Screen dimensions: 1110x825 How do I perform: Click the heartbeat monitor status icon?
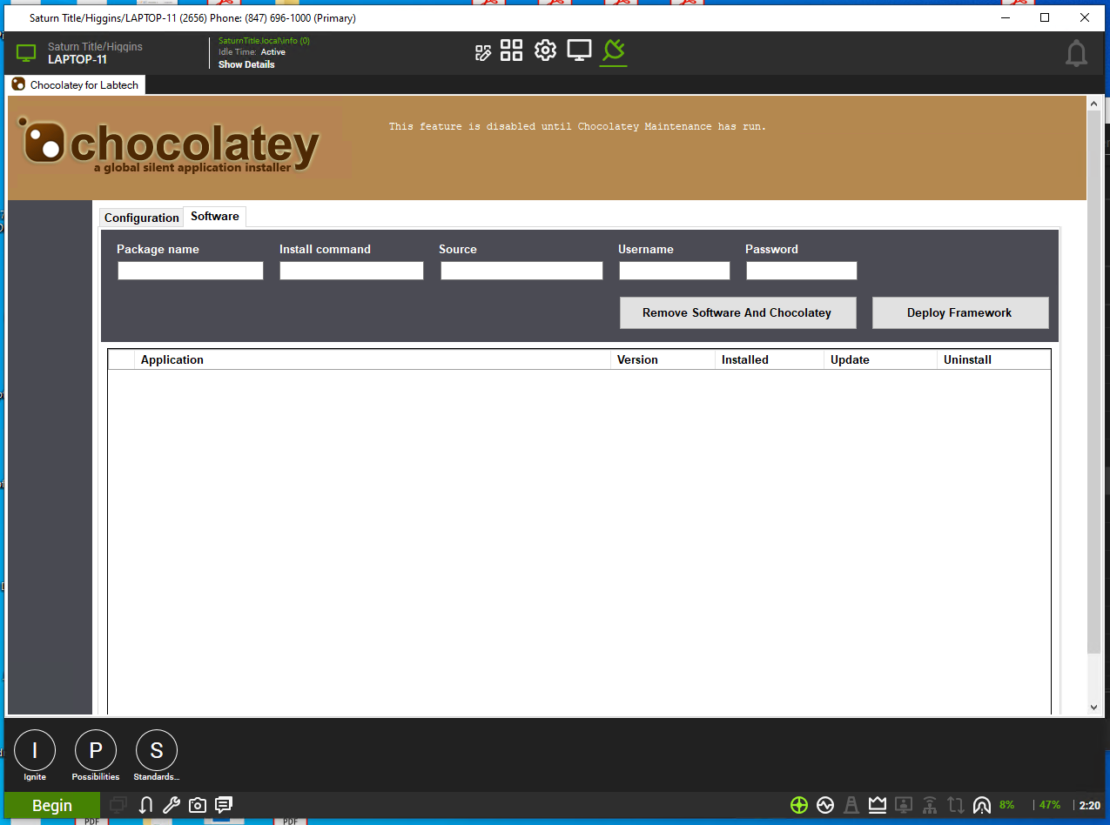click(824, 805)
